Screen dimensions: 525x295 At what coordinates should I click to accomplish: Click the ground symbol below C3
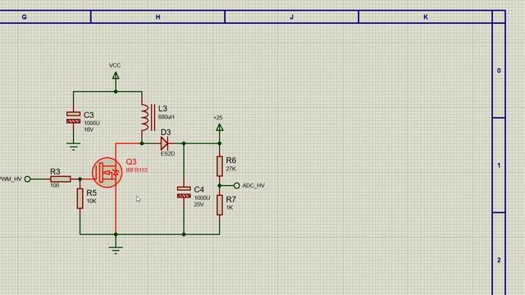(73, 147)
